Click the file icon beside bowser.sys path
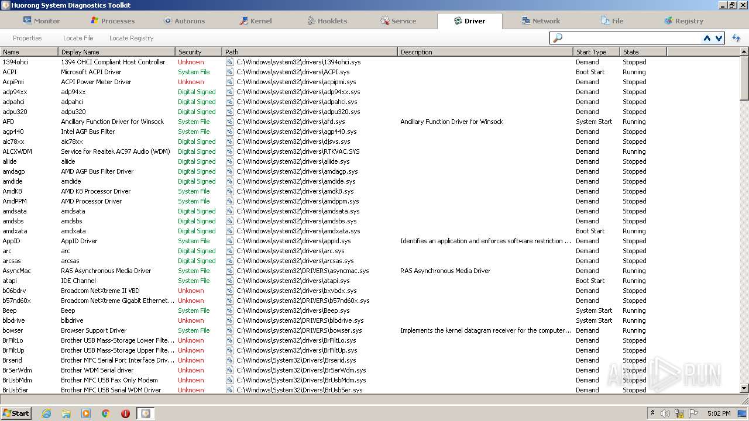749x421 pixels. coord(230,330)
